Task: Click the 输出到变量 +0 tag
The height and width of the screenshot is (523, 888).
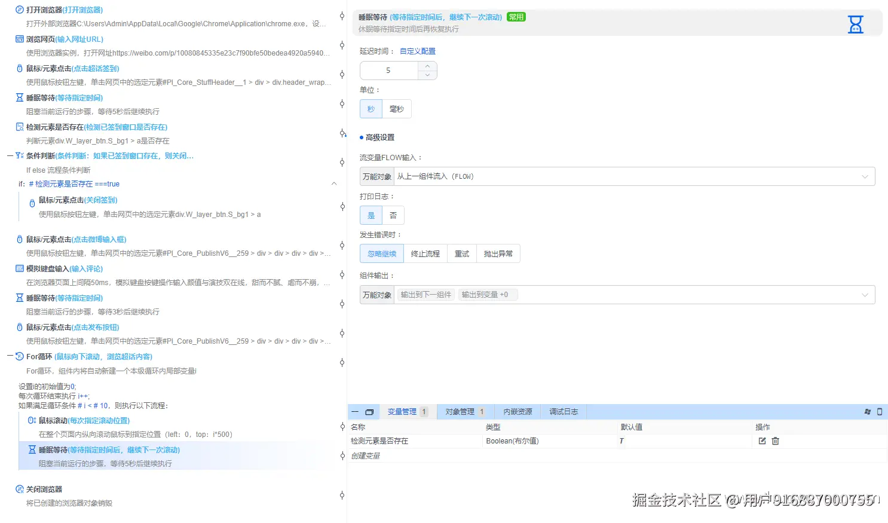Action: (488, 295)
